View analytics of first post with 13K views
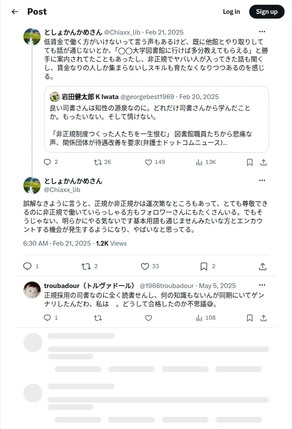Viewport: 292px width, 429px height. click(x=206, y=162)
